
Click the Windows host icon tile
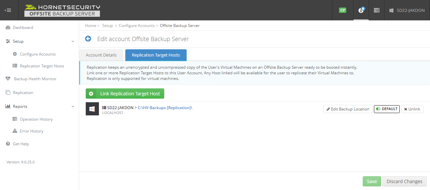click(x=92, y=109)
